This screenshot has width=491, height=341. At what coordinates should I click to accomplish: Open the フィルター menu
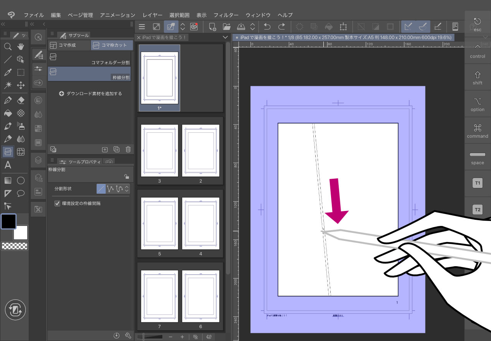point(226,15)
